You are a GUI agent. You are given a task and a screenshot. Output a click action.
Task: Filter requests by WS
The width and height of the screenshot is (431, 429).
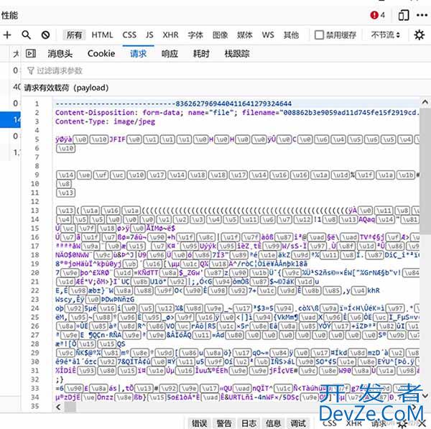(x=268, y=35)
